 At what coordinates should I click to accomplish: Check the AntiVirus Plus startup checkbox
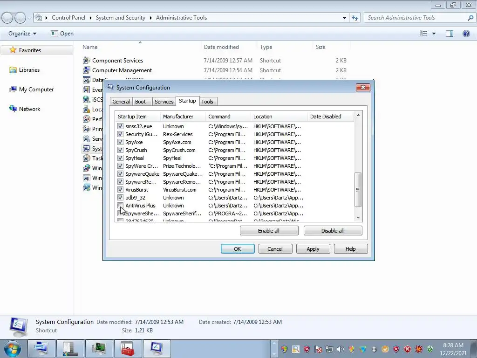120,205
